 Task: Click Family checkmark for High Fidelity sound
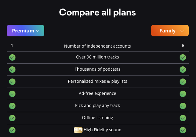click(183, 130)
